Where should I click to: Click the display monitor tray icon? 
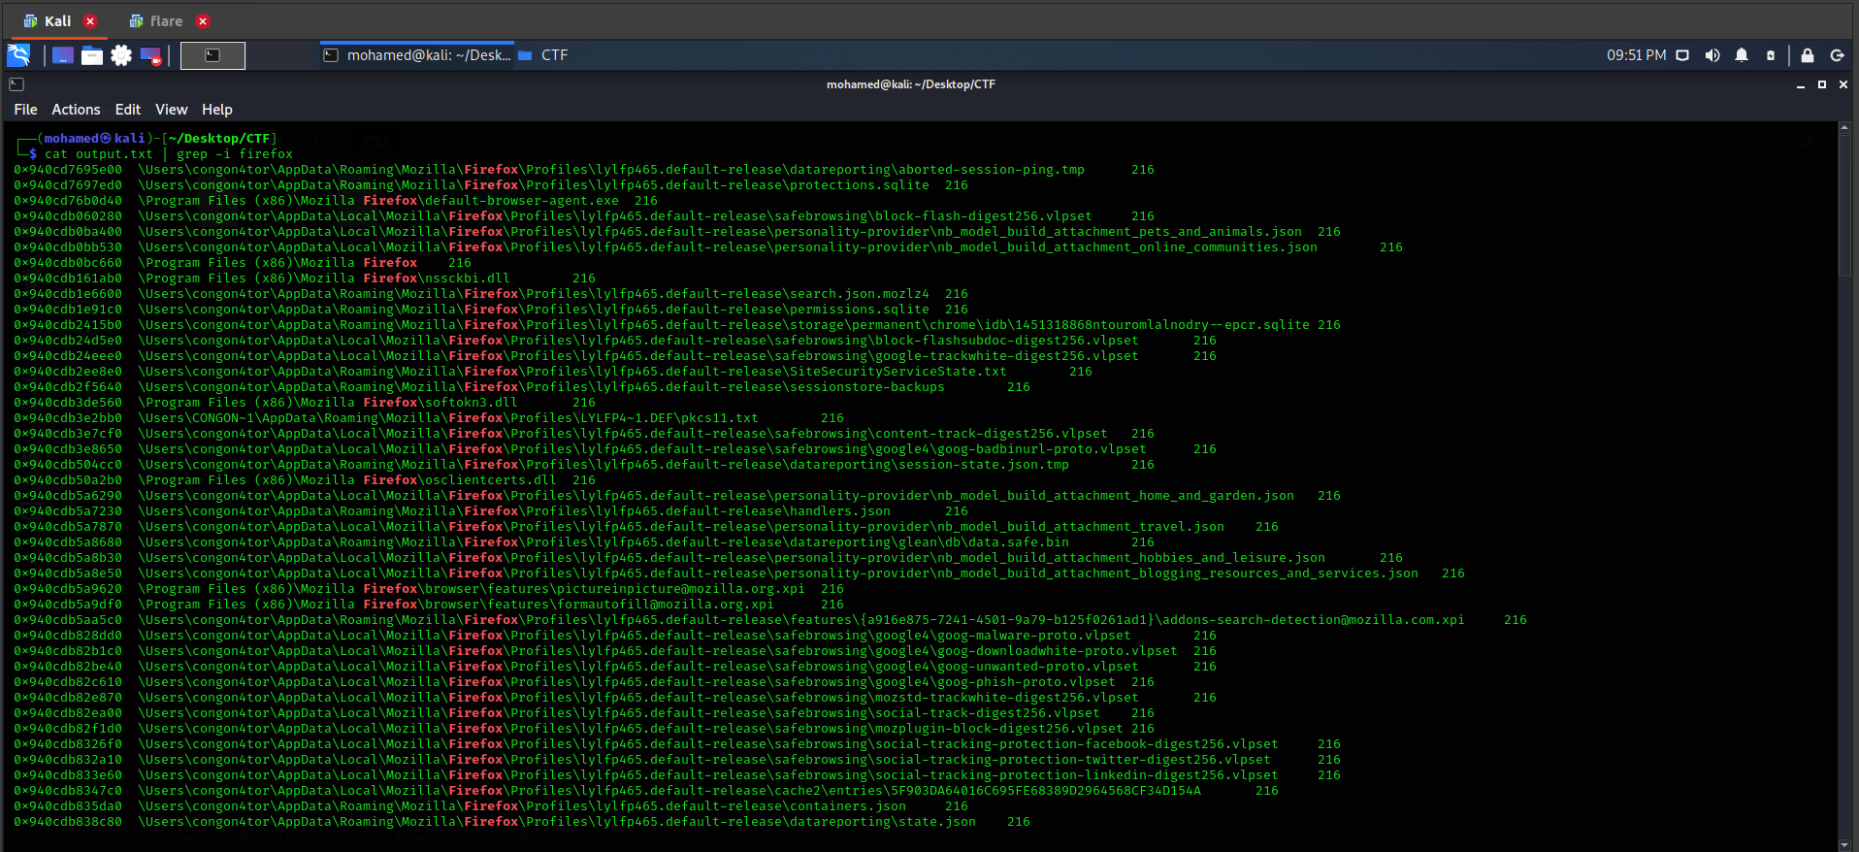point(1683,55)
